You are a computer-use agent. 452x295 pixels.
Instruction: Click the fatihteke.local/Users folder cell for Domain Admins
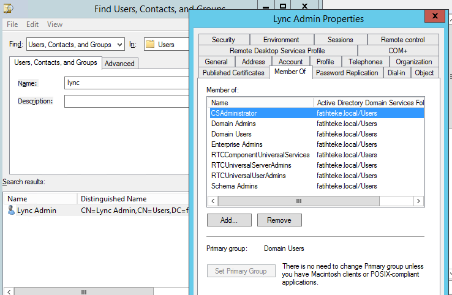tap(347, 124)
